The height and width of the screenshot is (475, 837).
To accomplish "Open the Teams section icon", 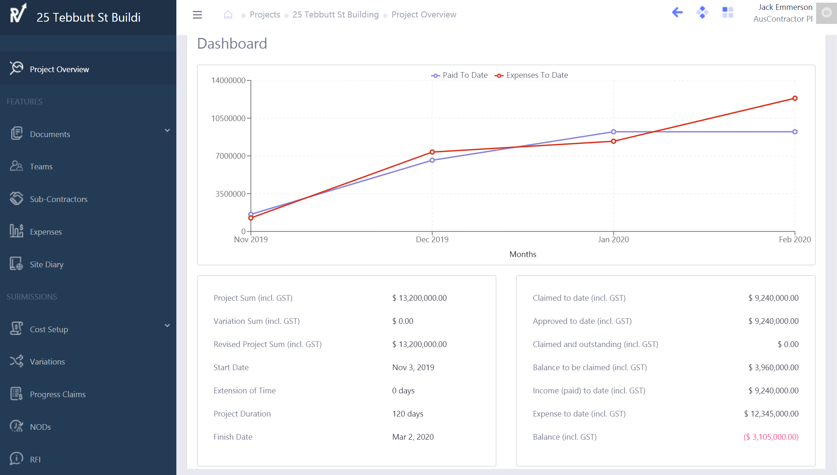I will (16, 166).
